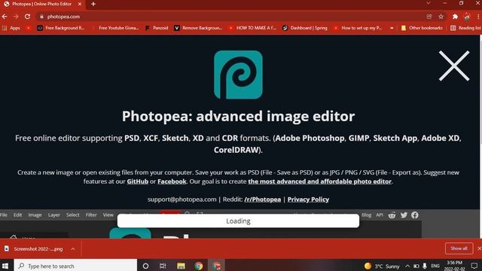
Task: Open the Apps bookmarks shortcut
Action: (11, 28)
